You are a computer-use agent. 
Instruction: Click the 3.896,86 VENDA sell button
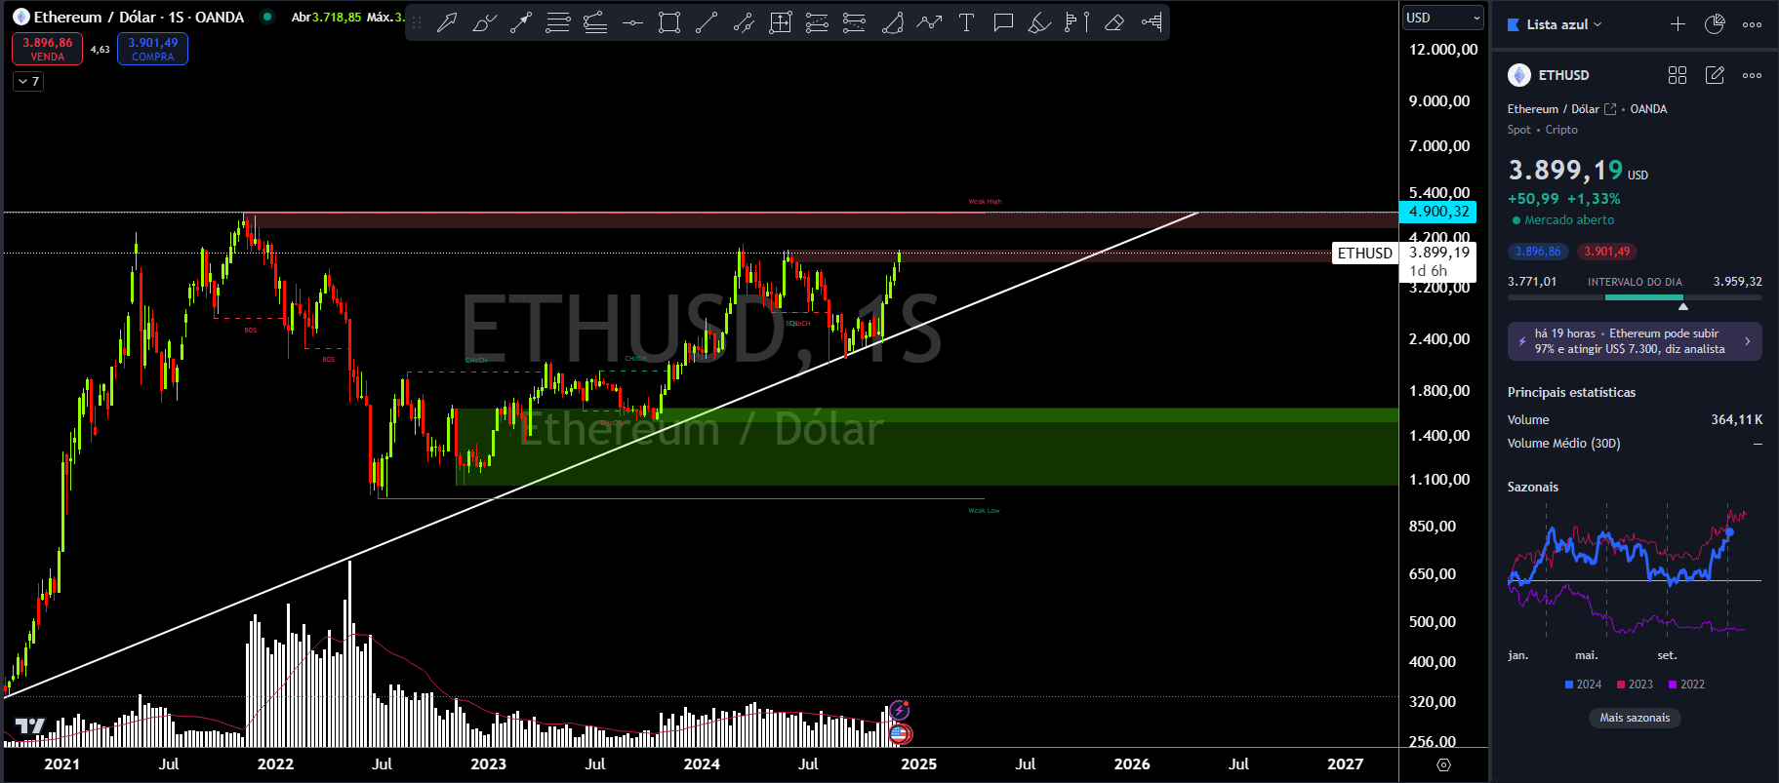coord(47,49)
